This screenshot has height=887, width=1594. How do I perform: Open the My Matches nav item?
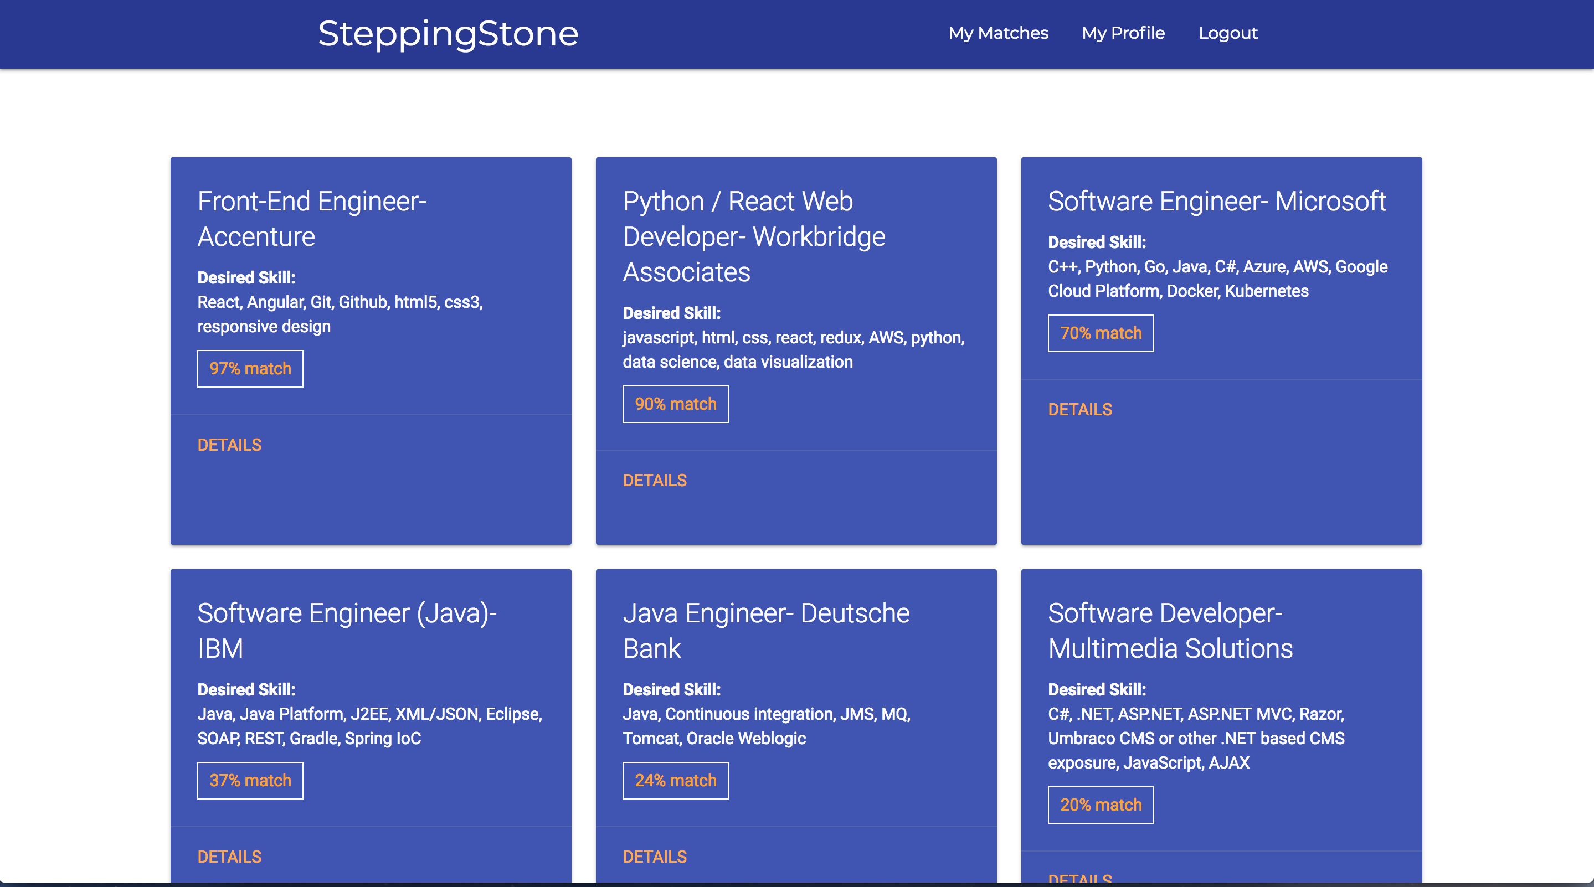pos(998,33)
